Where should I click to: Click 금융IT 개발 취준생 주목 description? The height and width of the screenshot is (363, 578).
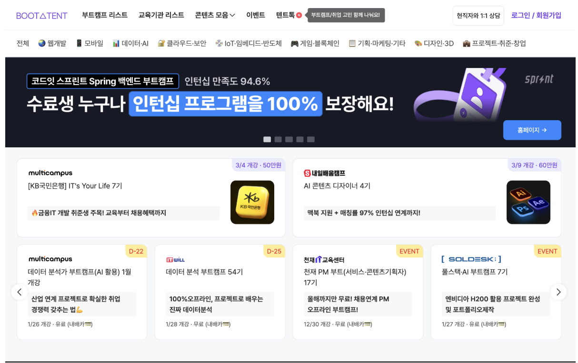tap(124, 213)
